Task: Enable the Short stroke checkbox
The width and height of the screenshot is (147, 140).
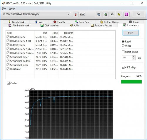Action: (x=123, y=52)
